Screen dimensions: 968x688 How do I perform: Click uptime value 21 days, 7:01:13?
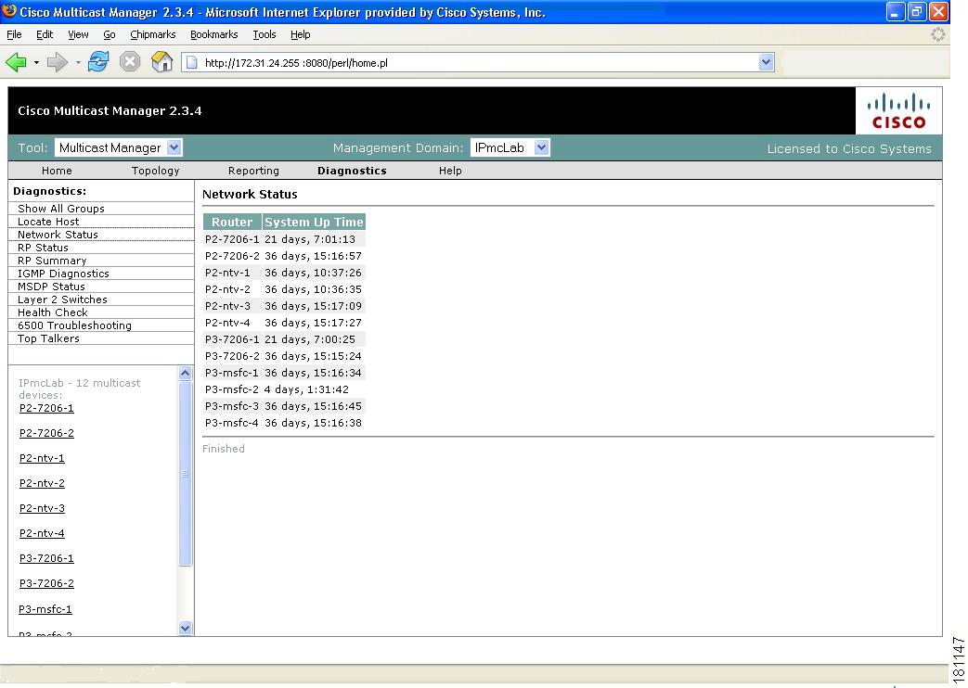310,239
